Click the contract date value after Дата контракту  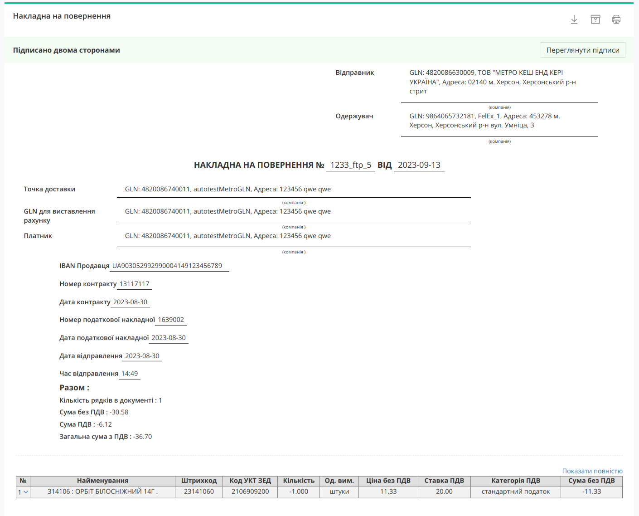[130, 302]
